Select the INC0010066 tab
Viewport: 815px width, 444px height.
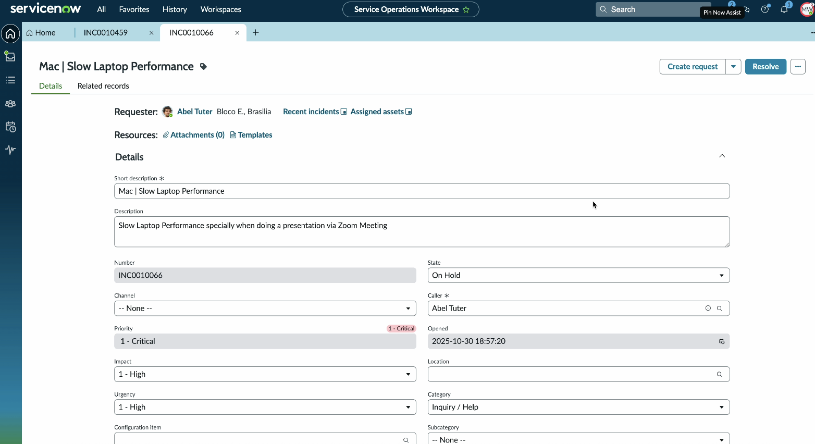click(x=192, y=32)
